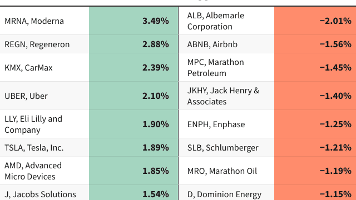Click MPC, Marathon Petroleum label

216,68
